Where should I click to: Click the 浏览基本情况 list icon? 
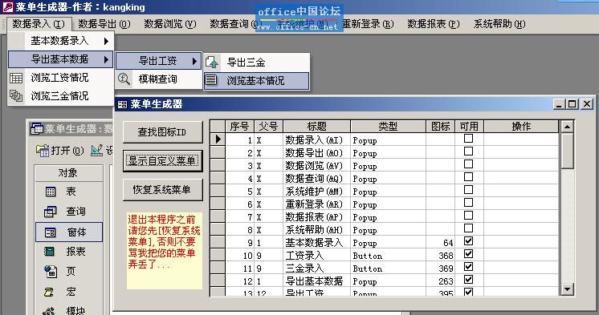point(211,80)
